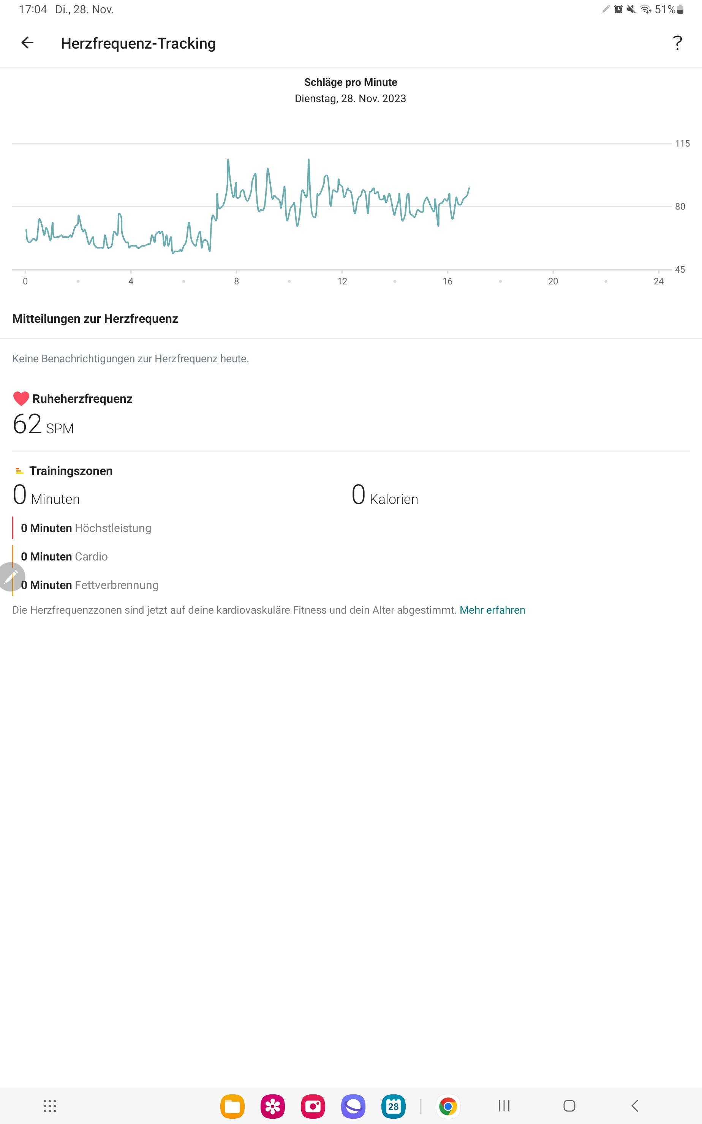Open Calendar app showing 28
The width and height of the screenshot is (702, 1124).
(x=393, y=1107)
